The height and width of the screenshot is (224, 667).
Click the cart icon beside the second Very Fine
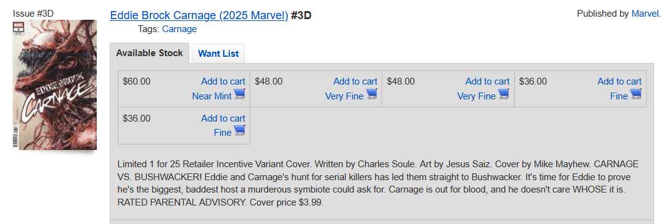(x=504, y=94)
